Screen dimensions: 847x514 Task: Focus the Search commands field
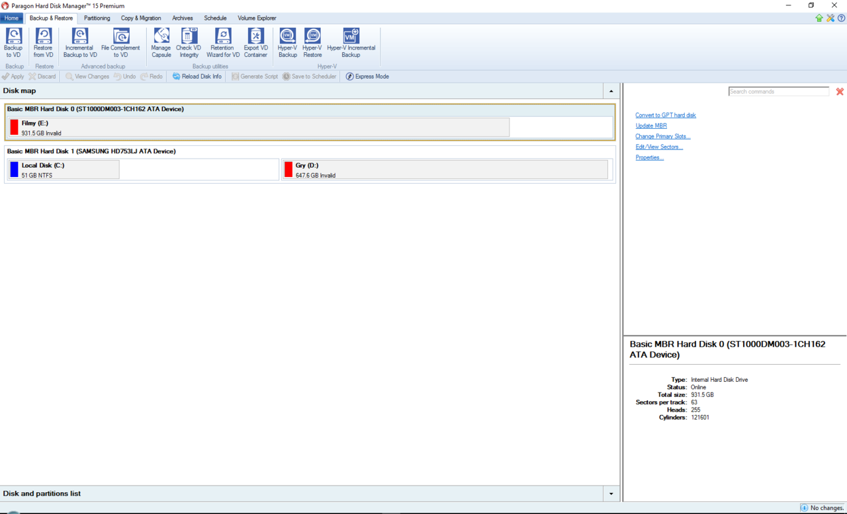pyautogui.click(x=779, y=91)
